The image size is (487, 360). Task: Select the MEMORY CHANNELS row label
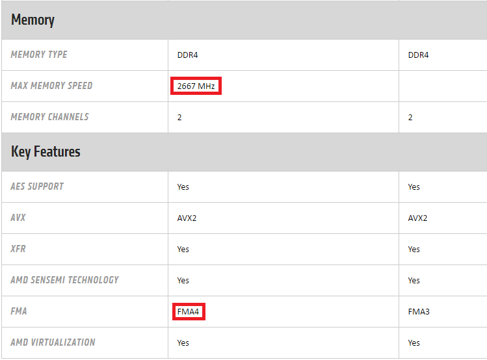49,117
